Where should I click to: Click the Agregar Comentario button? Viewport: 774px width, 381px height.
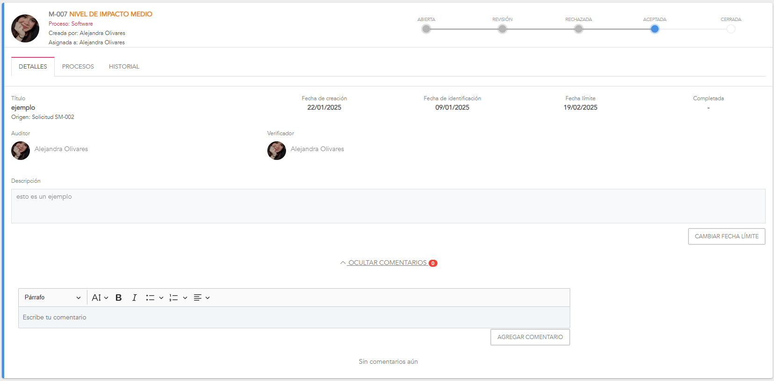tap(530, 337)
